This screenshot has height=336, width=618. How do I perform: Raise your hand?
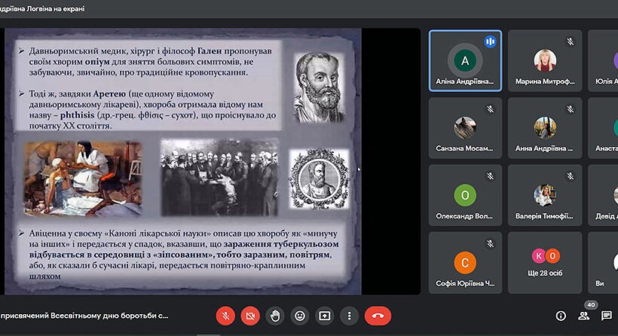click(x=275, y=316)
